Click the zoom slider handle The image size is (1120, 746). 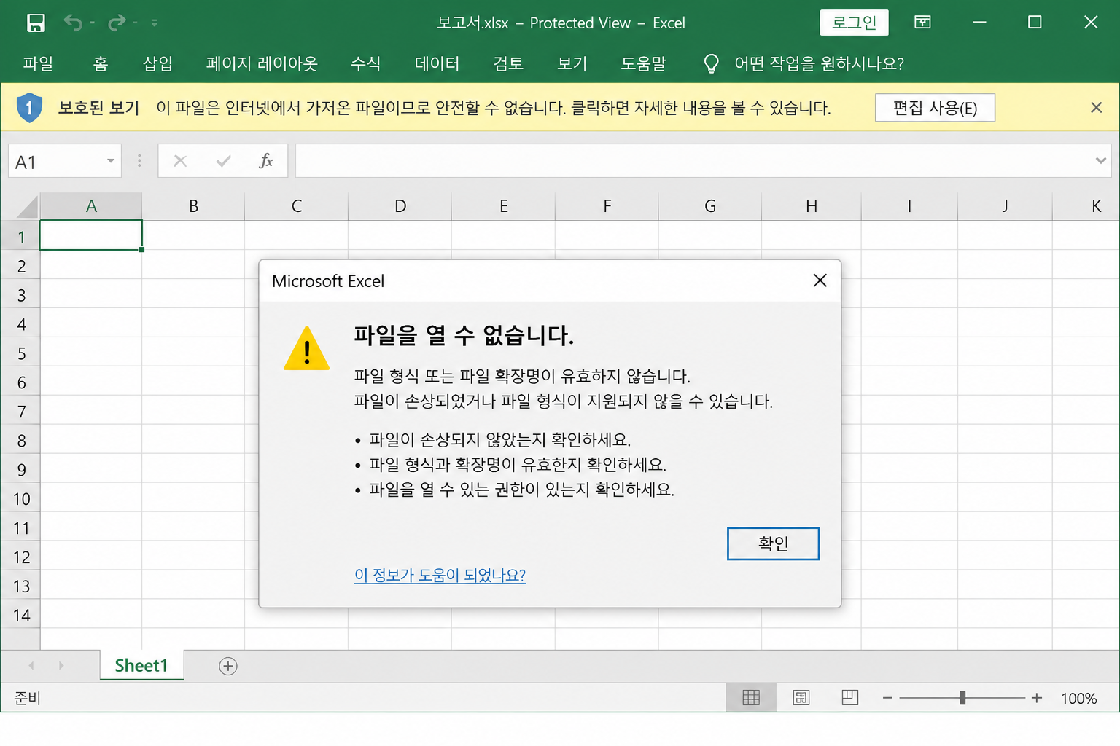click(962, 698)
